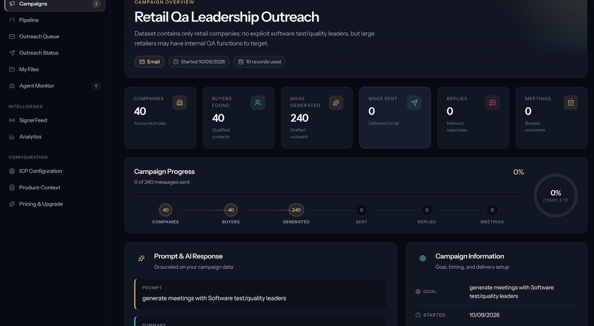Click the '0 of 240 messages sent' text
594x326 pixels.
(162, 182)
